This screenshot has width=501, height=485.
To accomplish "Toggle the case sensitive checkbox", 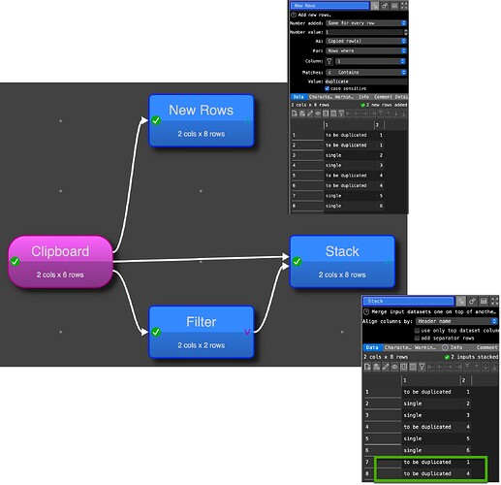I will coord(327,88).
